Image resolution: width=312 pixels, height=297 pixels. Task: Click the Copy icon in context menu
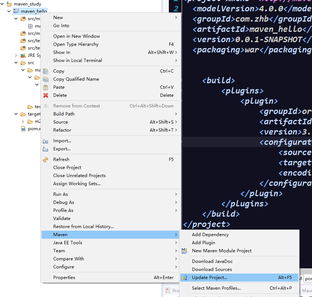[x=46, y=71]
